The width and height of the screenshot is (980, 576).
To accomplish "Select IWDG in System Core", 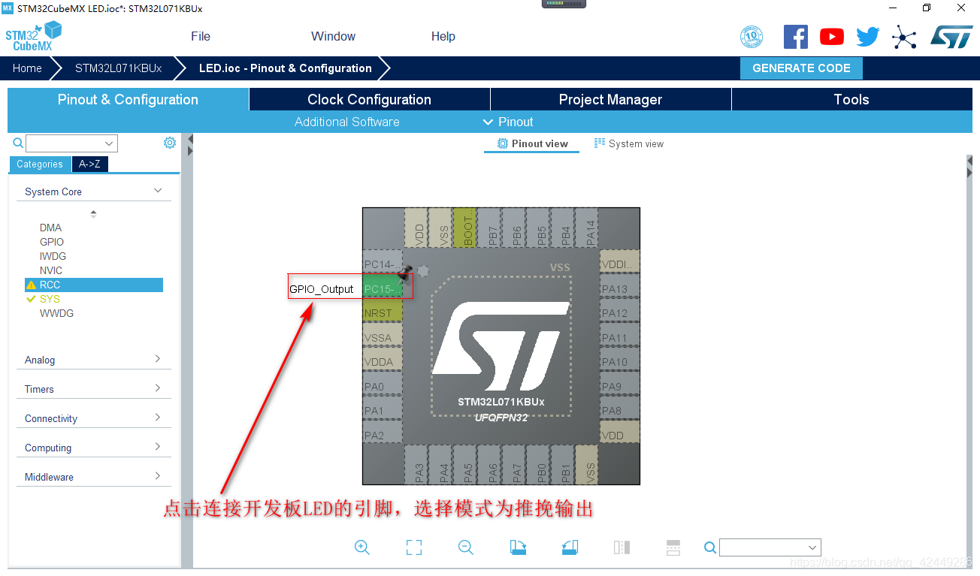I will 53,256.
